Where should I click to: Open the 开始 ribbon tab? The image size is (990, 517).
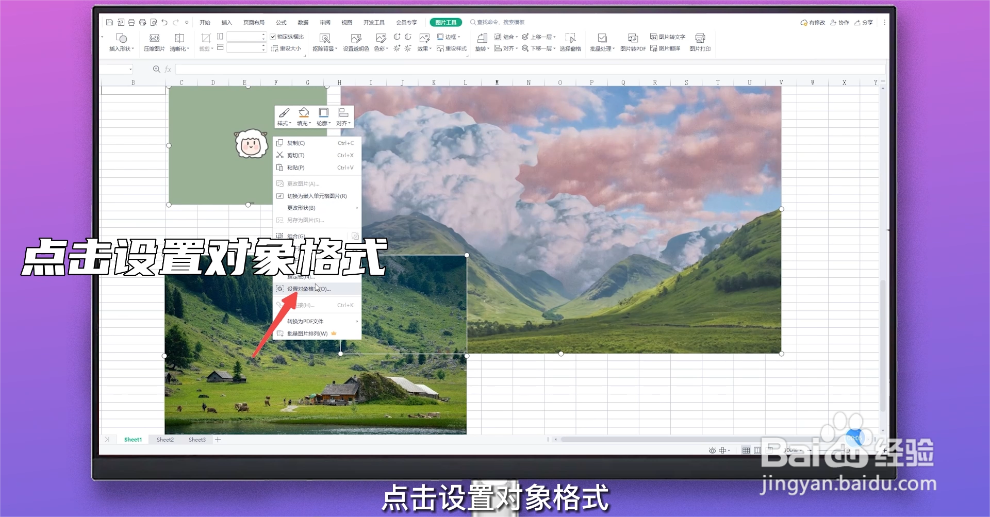tap(205, 22)
